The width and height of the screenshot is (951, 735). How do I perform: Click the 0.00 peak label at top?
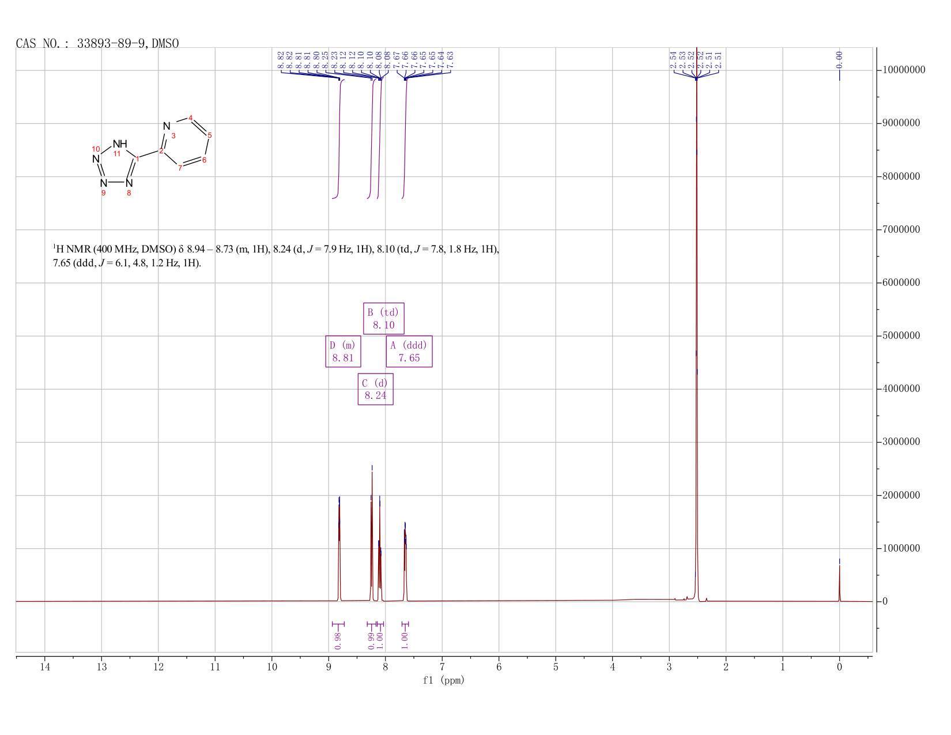click(839, 59)
